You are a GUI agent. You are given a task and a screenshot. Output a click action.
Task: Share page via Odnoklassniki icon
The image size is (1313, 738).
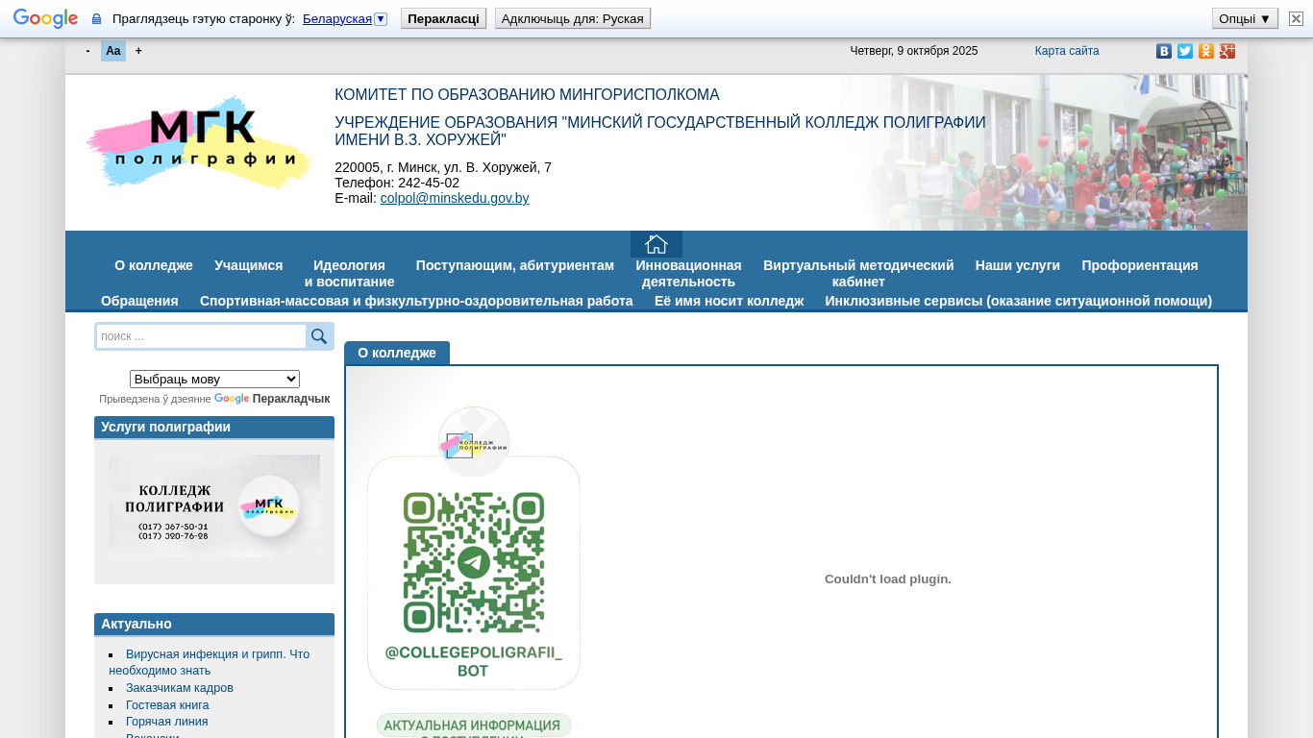coord(1206,51)
